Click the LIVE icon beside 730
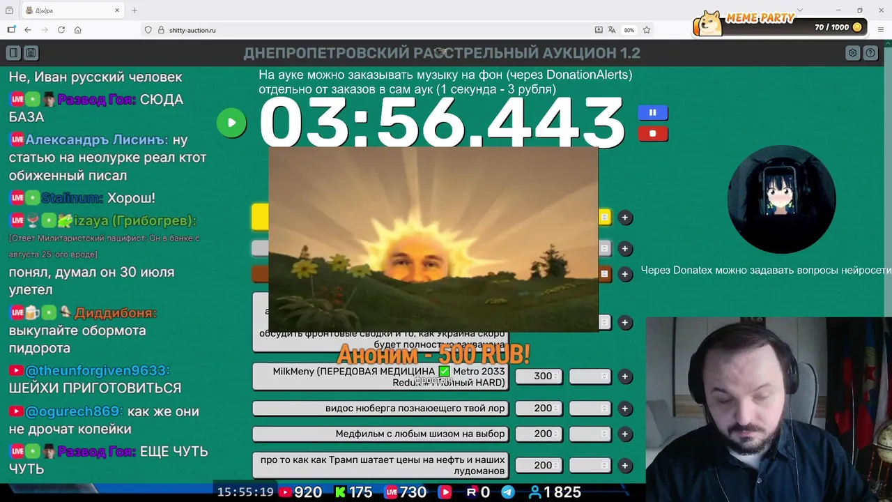 click(x=392, y=492)
